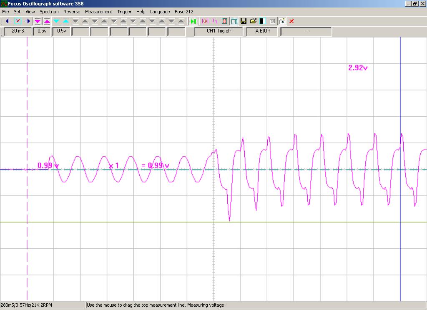Open the 20 mS timebase selector

click(x=18, y=31)
